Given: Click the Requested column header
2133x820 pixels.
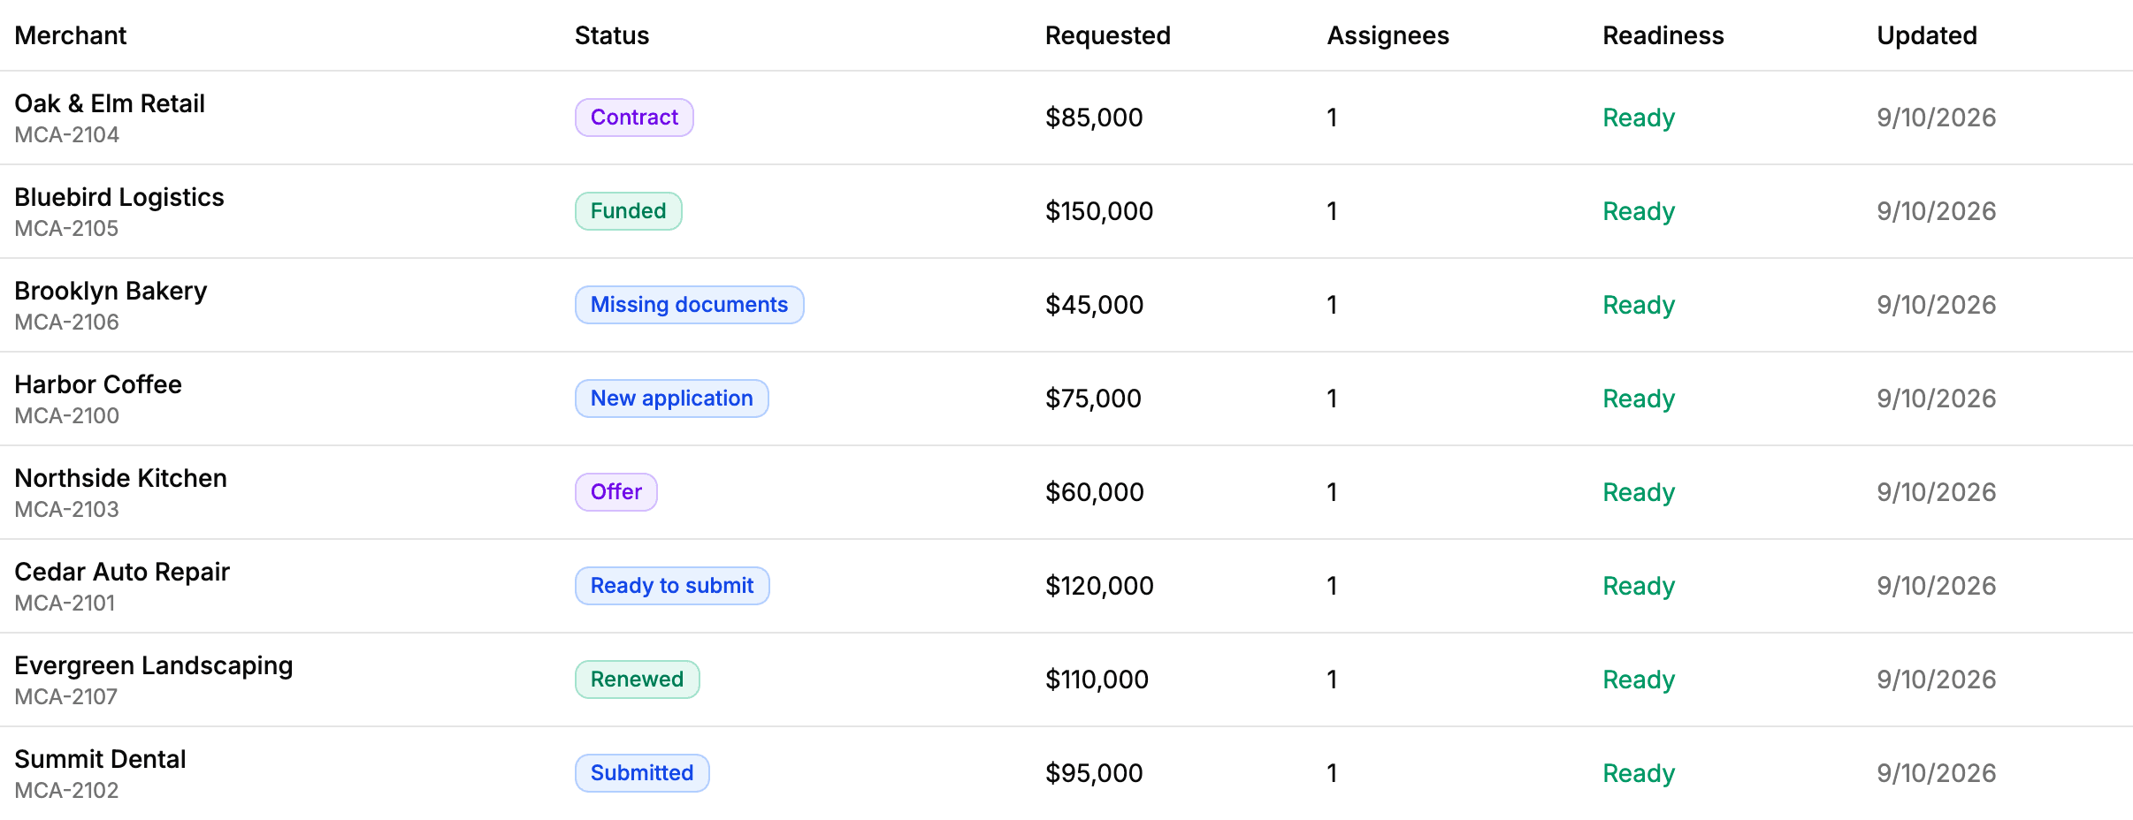Looking at the screenshot, I should pos(1107,35).
